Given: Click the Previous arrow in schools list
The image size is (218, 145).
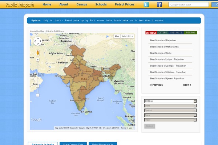Looking at the screenshot, I should pyautogui.click(x=156, y=85).
